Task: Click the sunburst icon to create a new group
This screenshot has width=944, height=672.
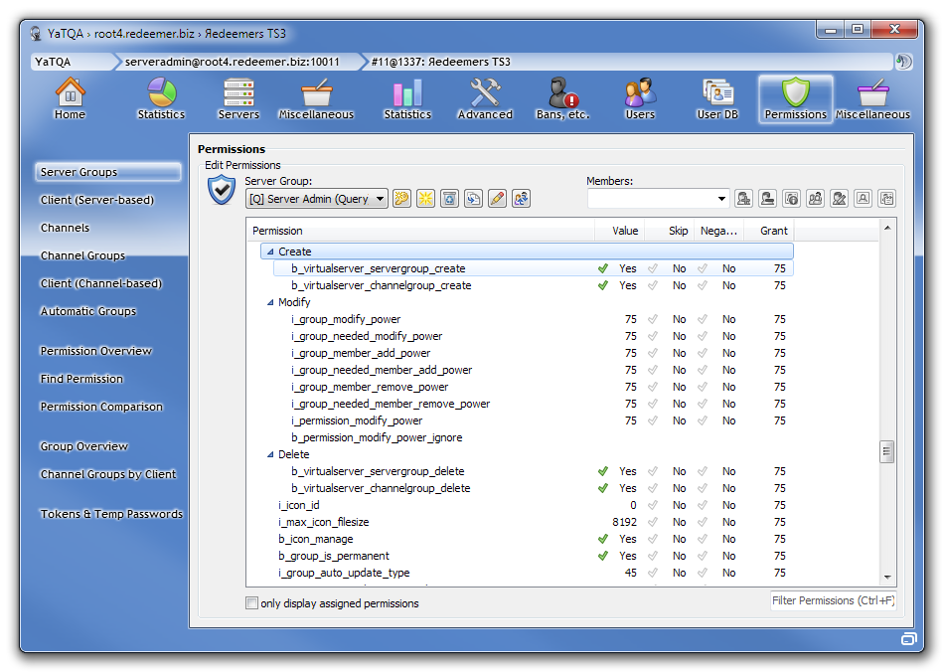Action: tap(425, 199)
